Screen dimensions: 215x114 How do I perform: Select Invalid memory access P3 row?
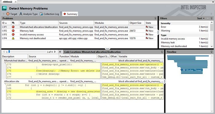[x=79, y=35]
